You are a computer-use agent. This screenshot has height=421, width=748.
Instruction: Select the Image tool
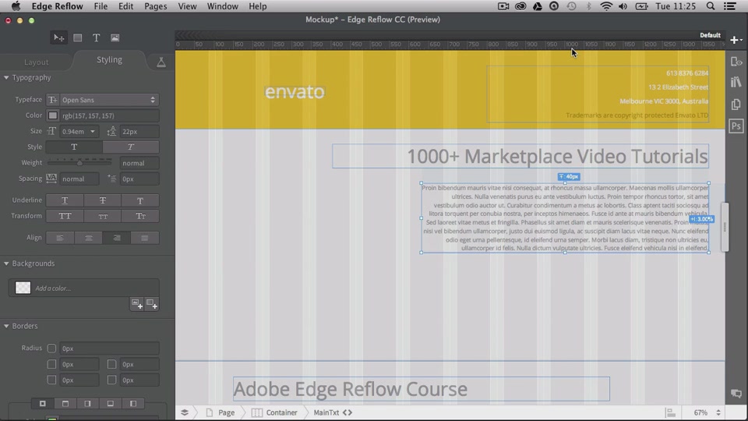click(115, 37)
